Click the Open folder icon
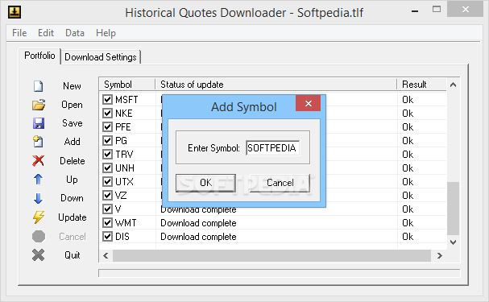This screenshot has height=302, width=489. (x=39, y=105)
